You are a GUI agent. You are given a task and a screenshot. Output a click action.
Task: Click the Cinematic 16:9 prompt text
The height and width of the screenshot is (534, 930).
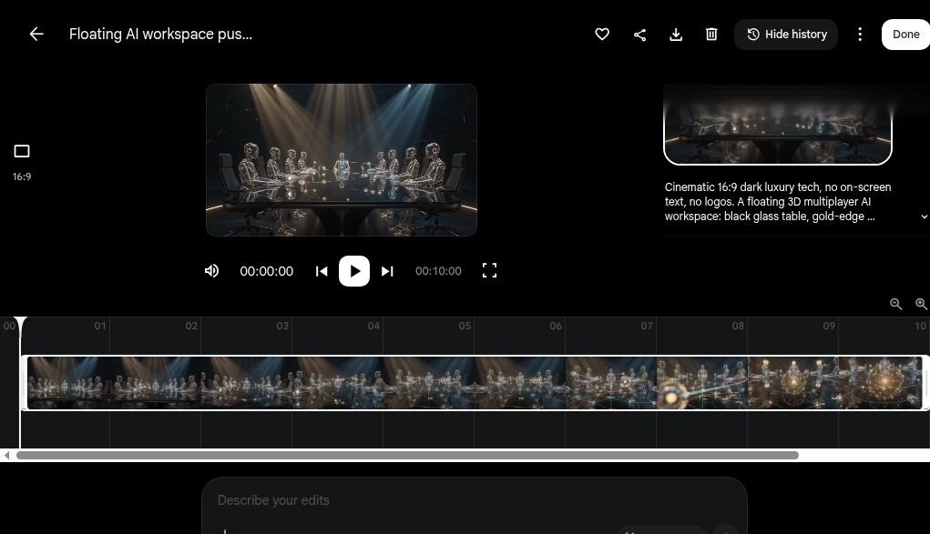(x=778, y=202)
